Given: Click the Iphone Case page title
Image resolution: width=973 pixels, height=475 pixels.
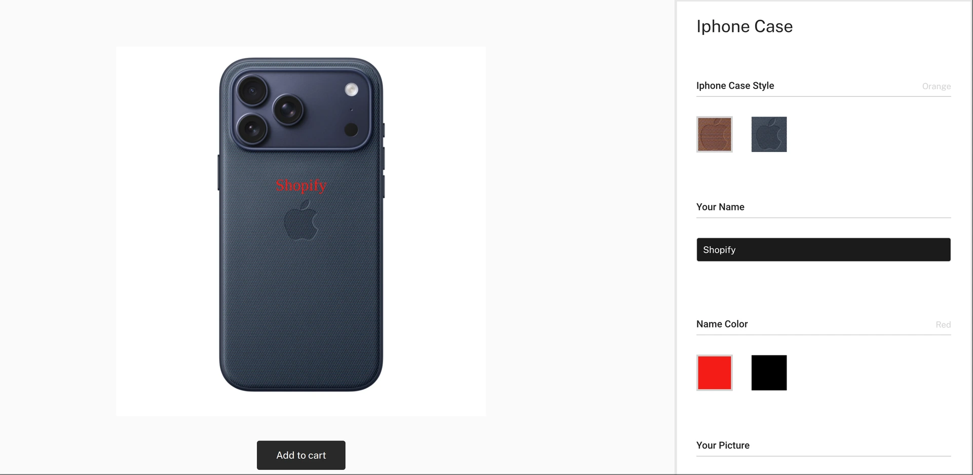Looking at the screenshot, I should (x=744, y=26).
